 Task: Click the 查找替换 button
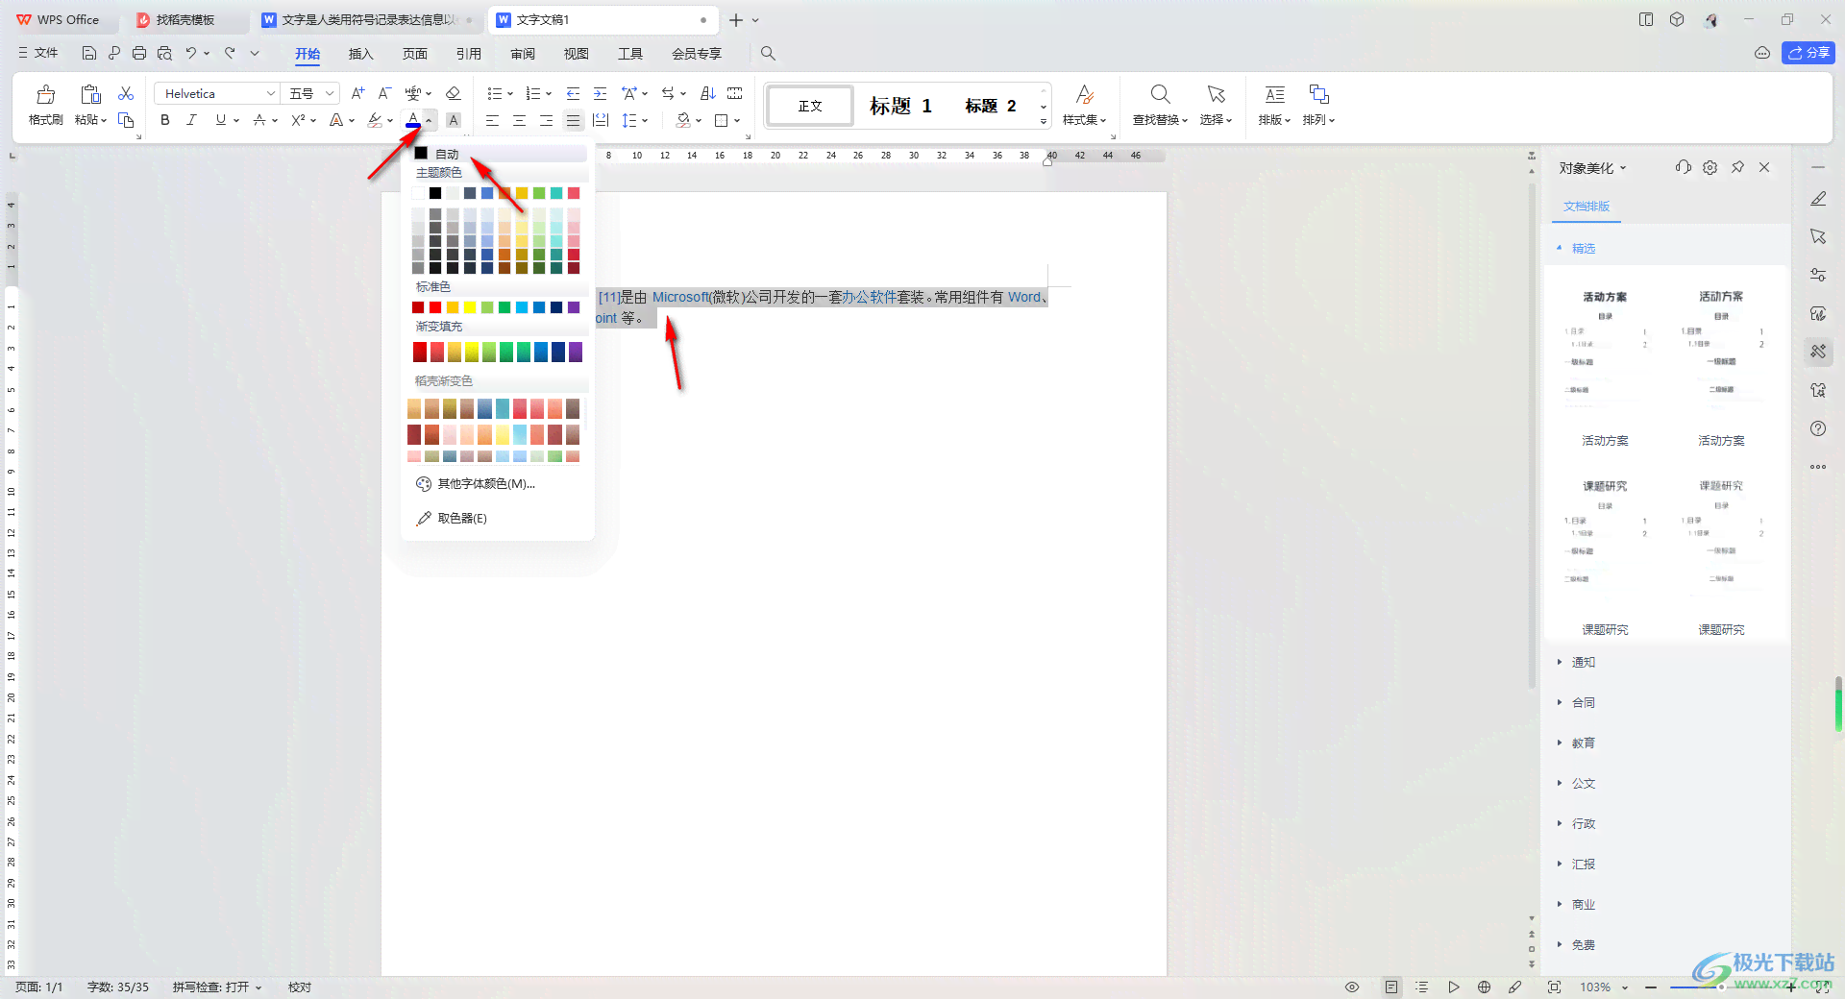1160,105
